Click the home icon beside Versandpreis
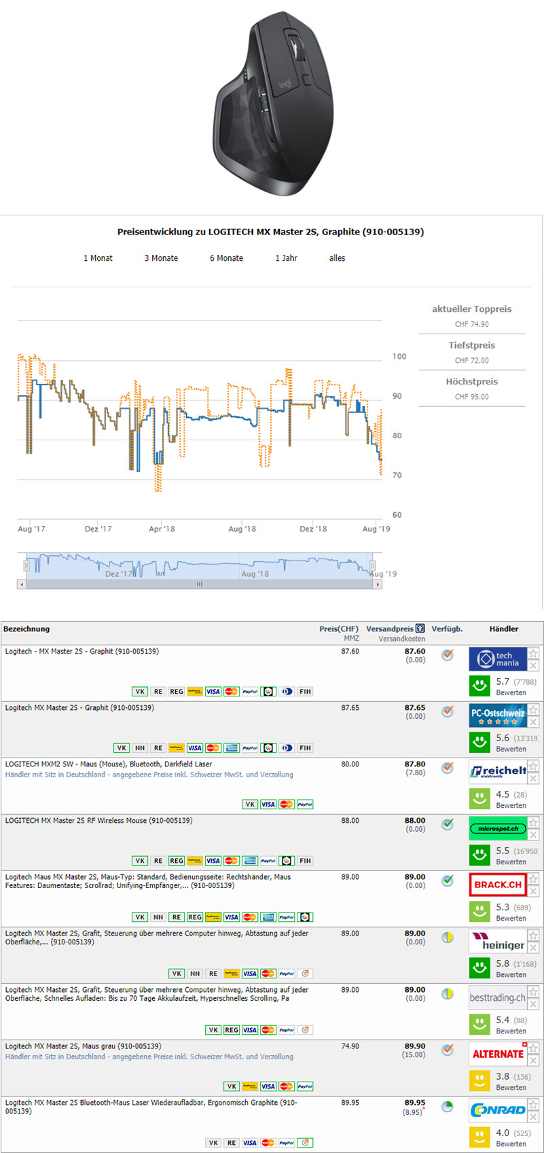The image size is (544, 1153). click(420, 628)
